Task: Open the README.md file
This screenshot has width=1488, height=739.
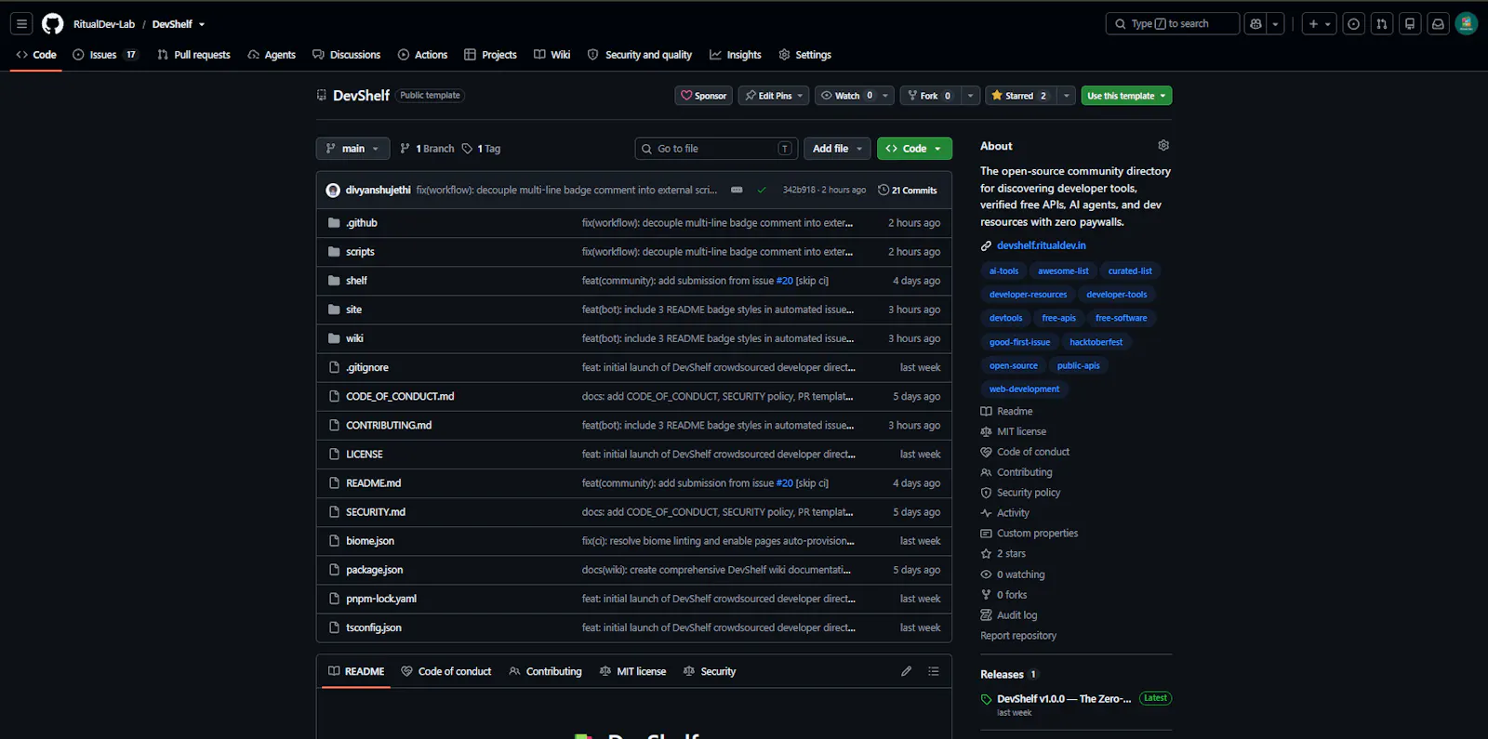Action: 373,483
